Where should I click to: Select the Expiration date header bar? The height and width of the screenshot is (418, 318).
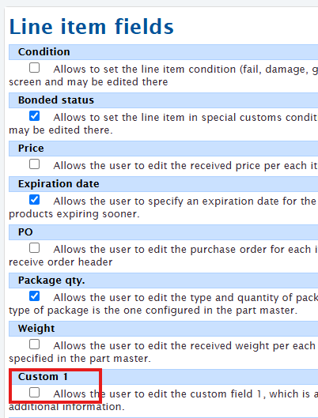click(x=163, y=184)
